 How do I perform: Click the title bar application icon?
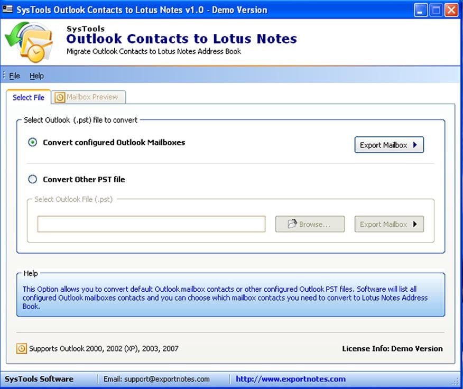[7, 10]
